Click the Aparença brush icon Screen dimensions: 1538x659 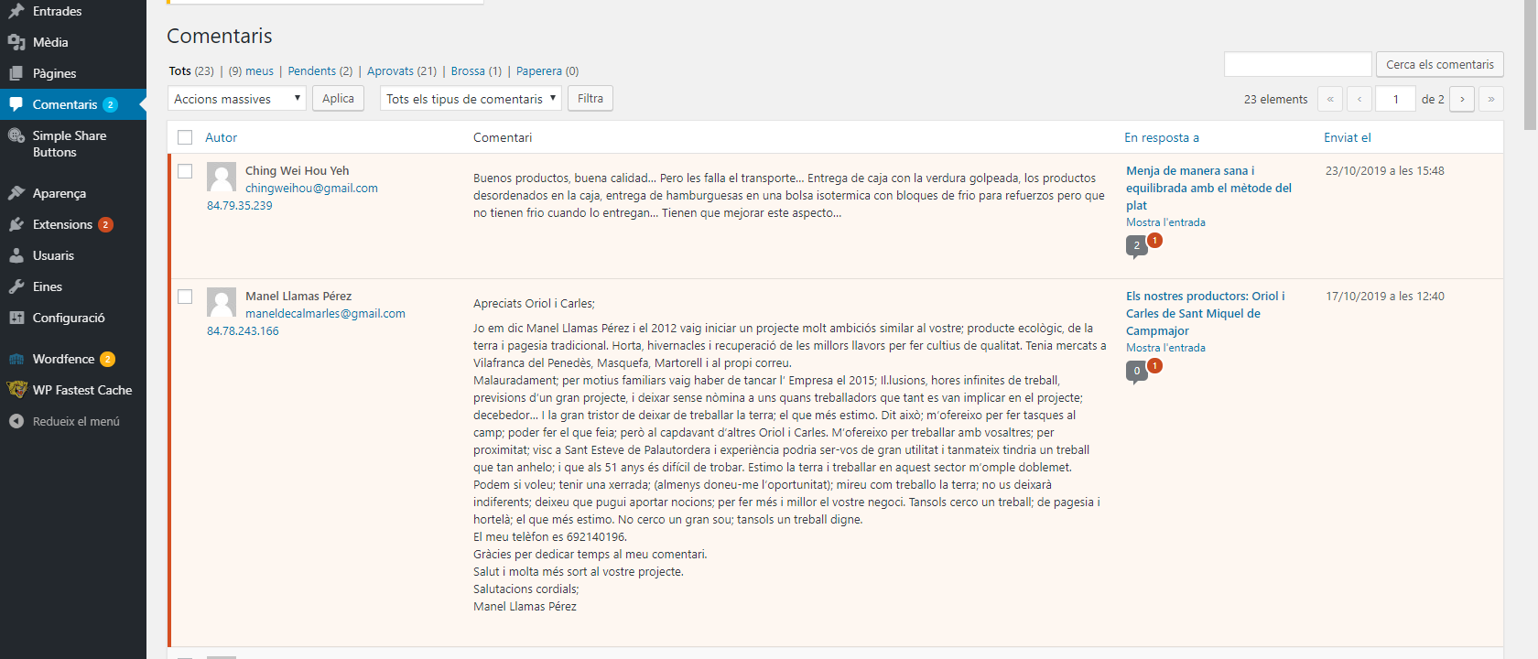[x=16, y=193]
